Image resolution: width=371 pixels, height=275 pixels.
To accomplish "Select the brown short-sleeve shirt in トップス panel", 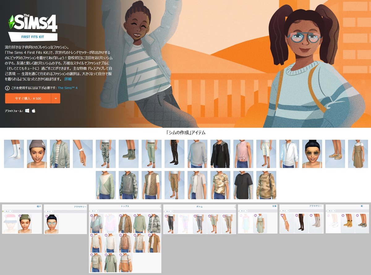I will click(154, 243).
